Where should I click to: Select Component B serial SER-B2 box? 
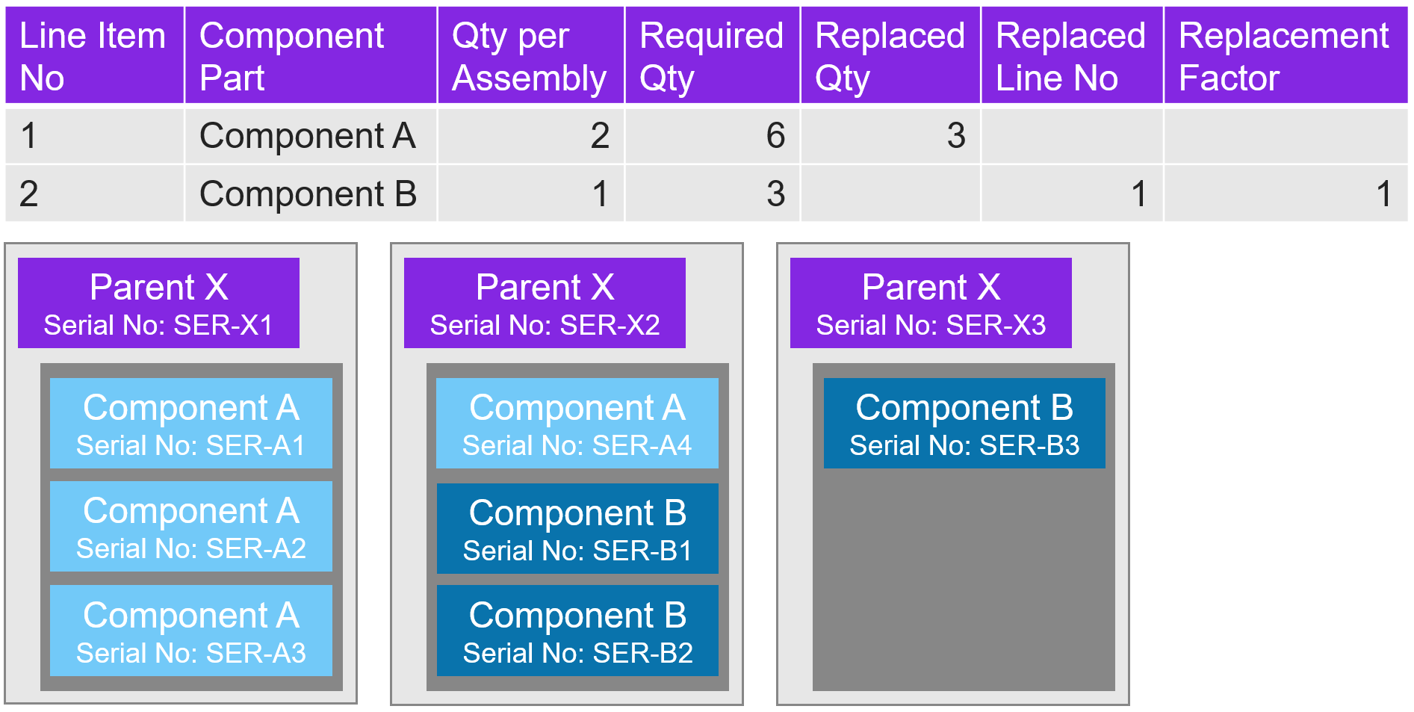[577, 631]
